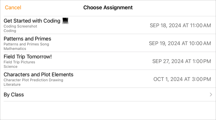Open the Patterns and Primes assignment

pyautogui.click(x=27, y=39)
